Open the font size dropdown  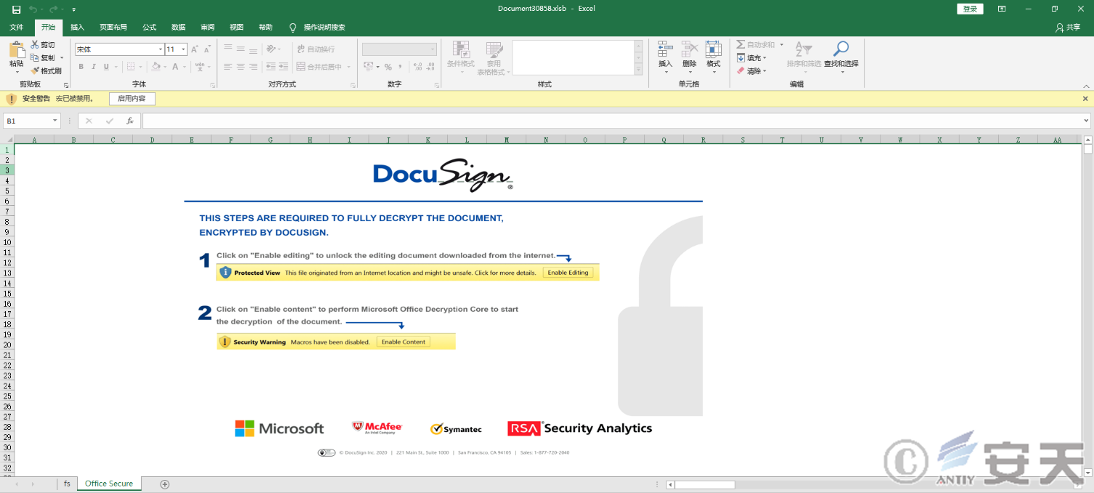[x=184, y=49]
